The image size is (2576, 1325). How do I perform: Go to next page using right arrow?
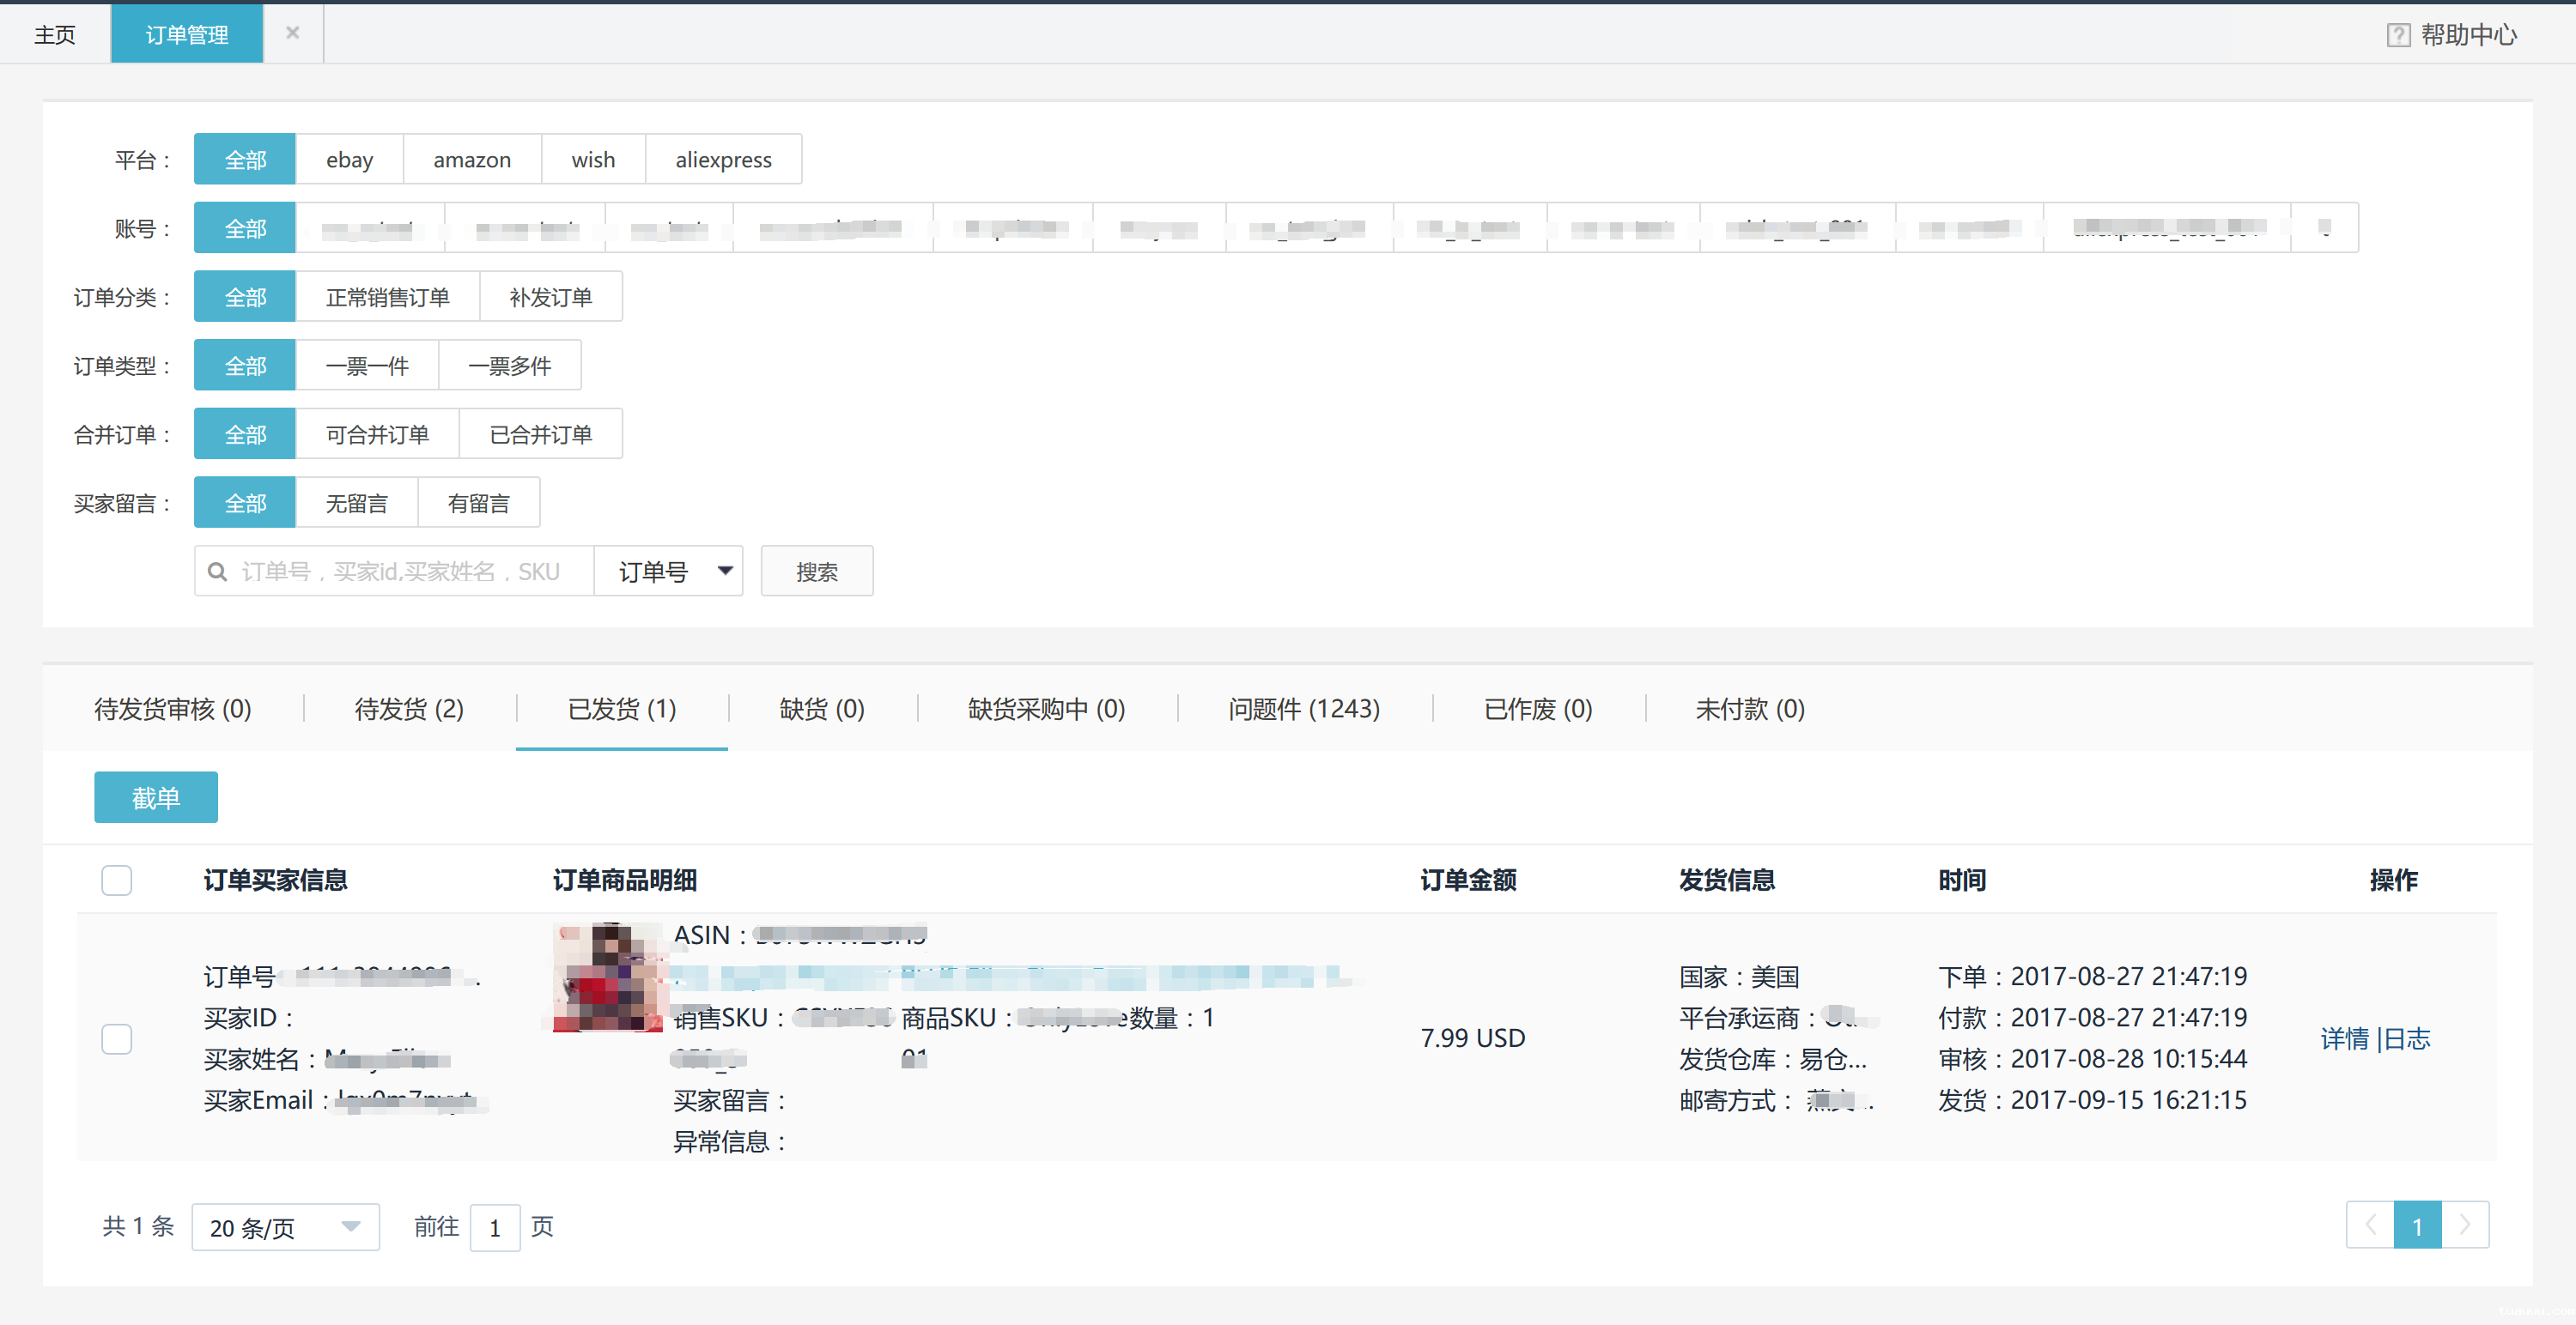(x=2465, y=1225)
